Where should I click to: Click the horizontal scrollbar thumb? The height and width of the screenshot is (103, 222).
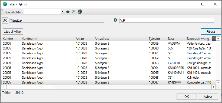coord(29,87)
